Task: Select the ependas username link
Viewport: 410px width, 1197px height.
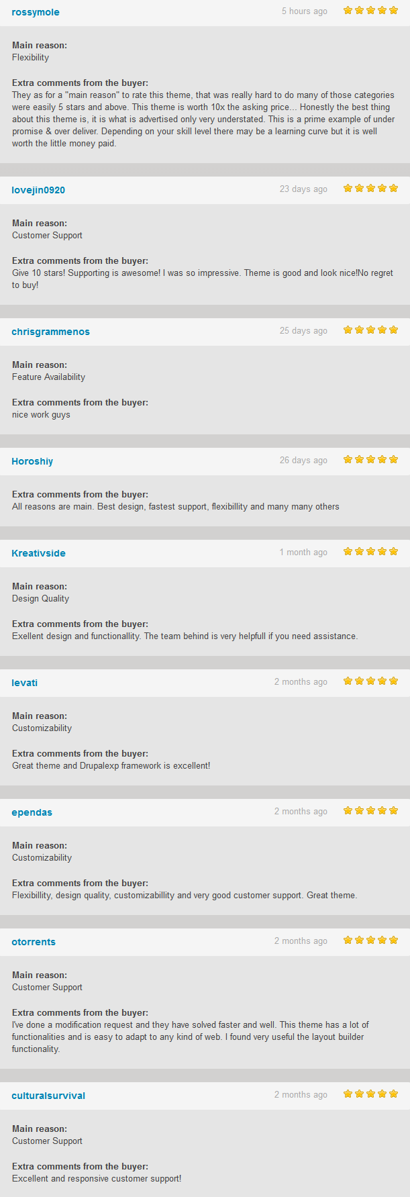Action: point(32,812)
